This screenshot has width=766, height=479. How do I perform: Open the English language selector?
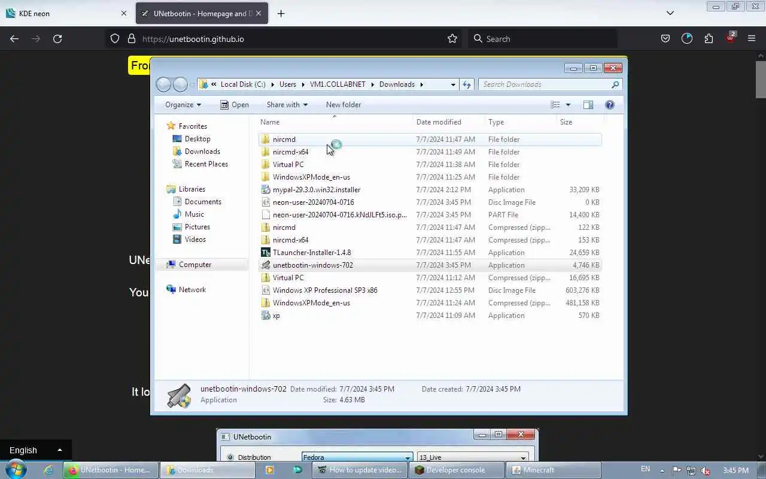tap(36, 450)
